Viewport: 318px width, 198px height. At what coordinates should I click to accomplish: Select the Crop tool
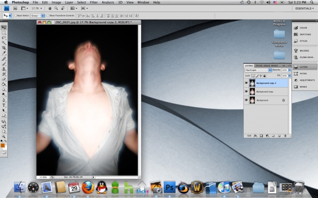(x=4, y=48)
